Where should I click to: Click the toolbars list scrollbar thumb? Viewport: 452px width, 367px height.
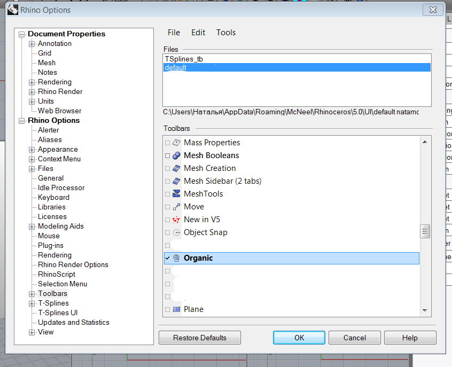point(425,231)
